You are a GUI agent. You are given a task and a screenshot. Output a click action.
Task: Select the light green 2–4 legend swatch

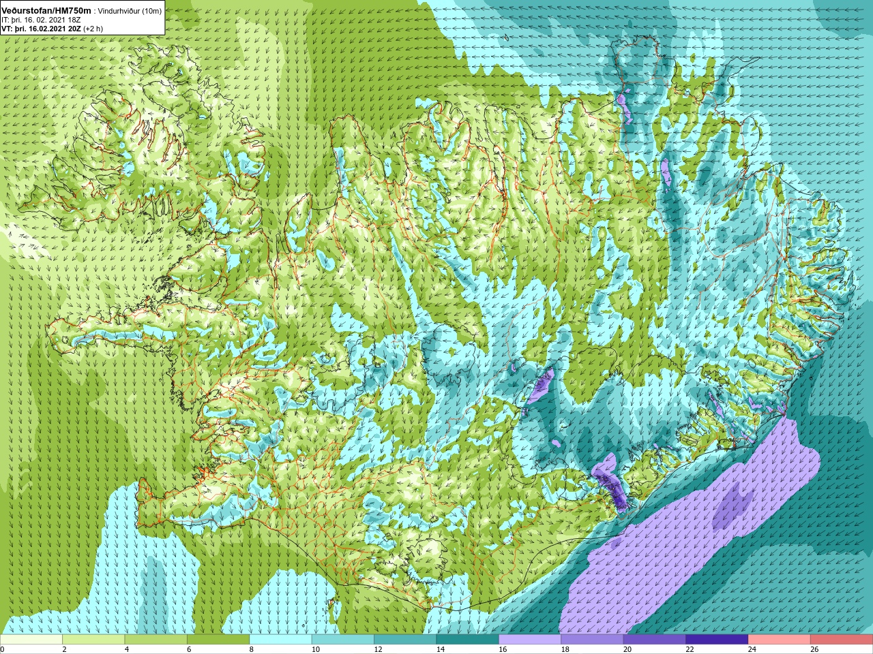(93, 640)
